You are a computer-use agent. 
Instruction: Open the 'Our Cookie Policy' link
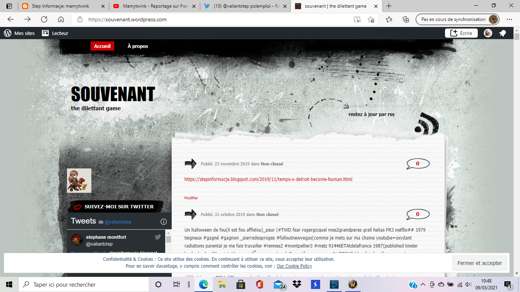click(294, 266)
